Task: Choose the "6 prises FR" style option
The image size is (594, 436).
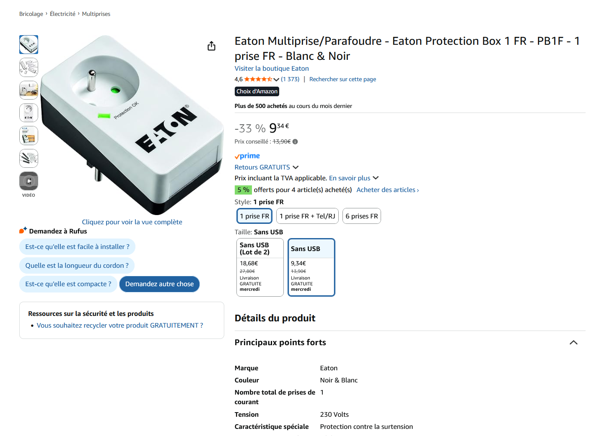Action: tap(361, 216)
